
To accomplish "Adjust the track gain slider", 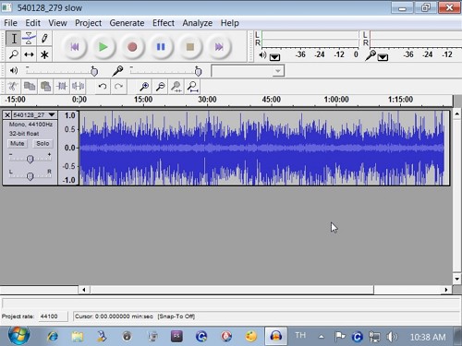I will pos(30,159).
